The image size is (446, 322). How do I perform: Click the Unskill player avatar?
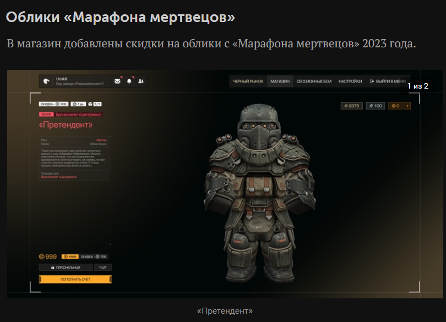click(46, 81)
